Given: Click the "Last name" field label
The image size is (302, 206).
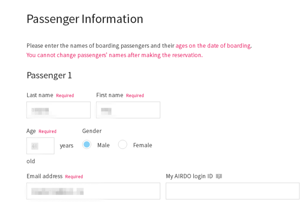Looking at the screenshot, I should coord(40,95).
